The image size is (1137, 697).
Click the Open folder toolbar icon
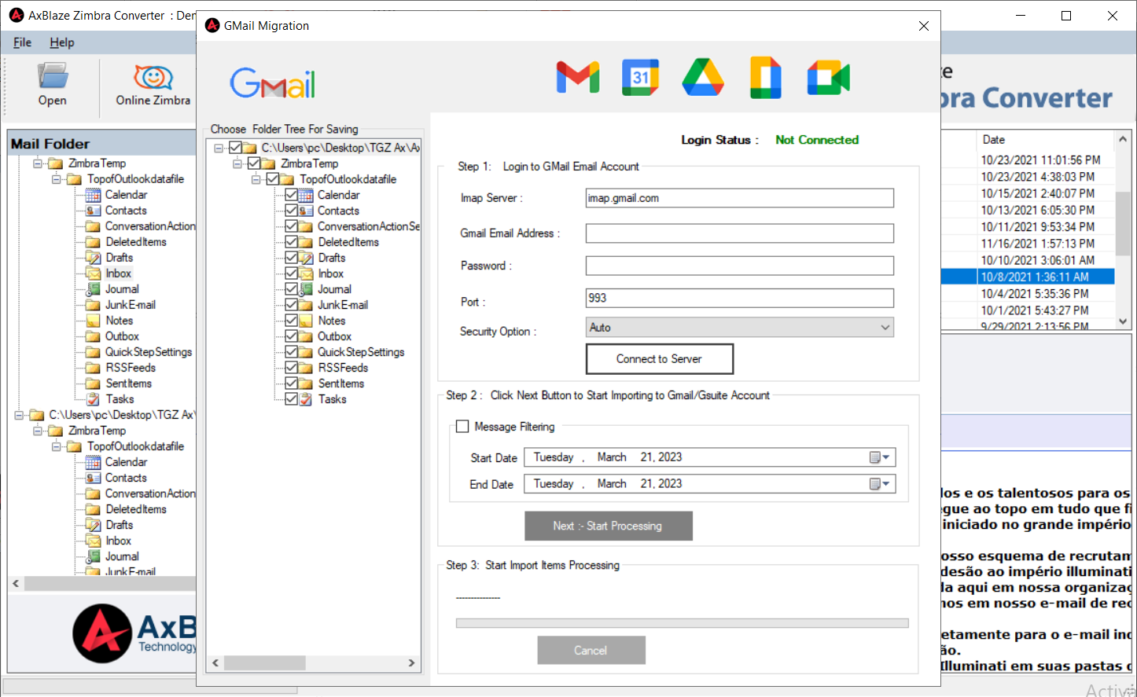tap(53, 77)
